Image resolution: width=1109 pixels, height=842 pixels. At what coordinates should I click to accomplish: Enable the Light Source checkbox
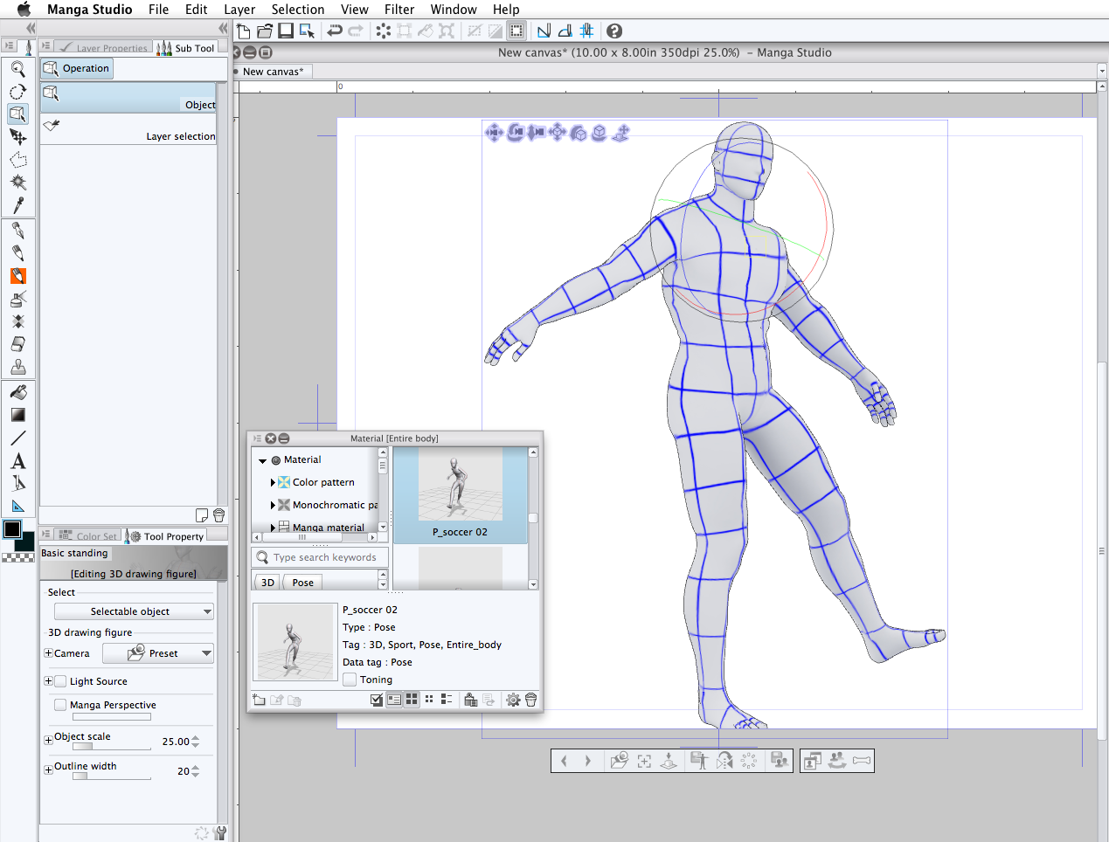click(x=60, y=681)
